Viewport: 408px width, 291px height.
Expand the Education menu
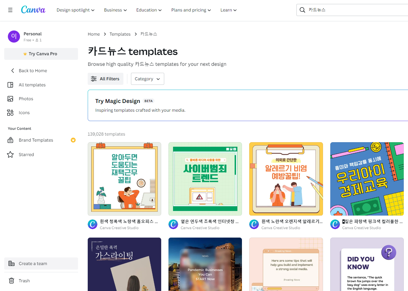149,10
